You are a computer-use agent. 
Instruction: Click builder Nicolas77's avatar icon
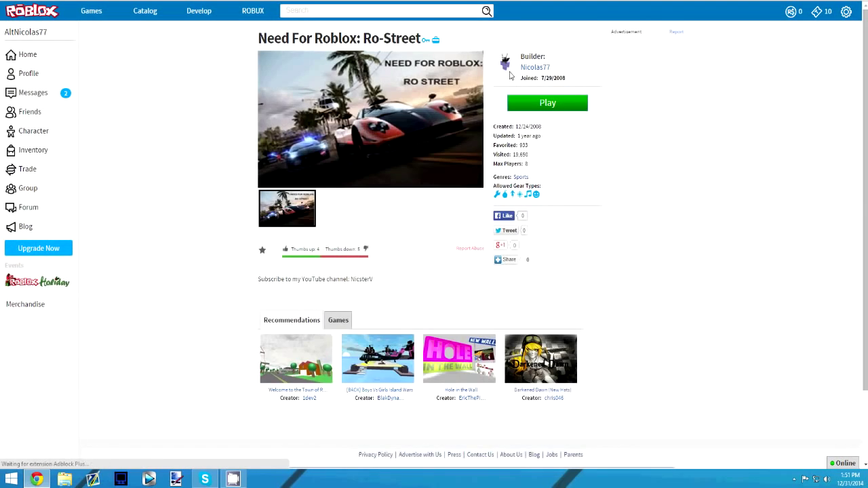[505, 63]
